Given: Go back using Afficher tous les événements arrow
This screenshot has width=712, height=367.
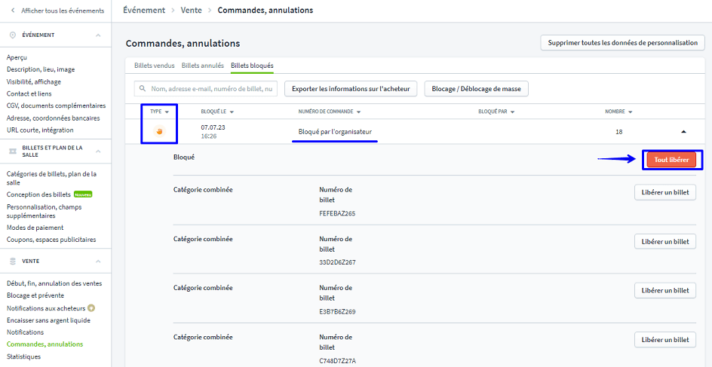Looking at the screenshot, I should point(13,10).
